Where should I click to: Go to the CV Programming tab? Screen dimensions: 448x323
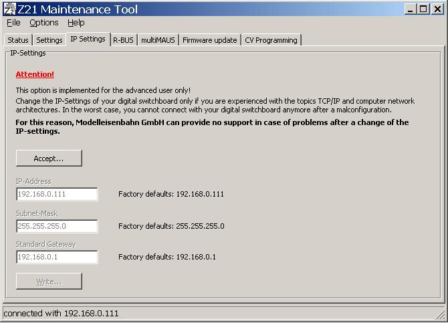coord(271,40)
